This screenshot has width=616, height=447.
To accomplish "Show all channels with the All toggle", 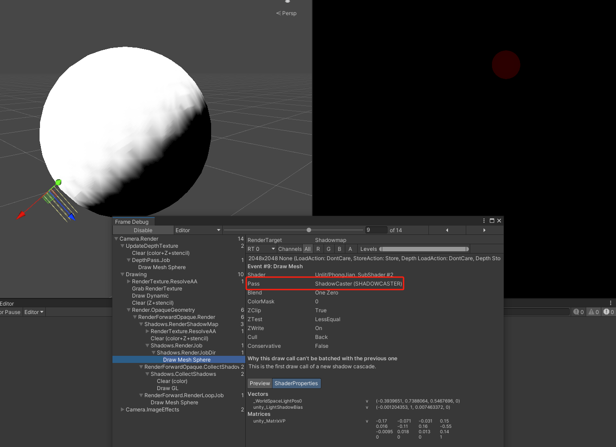I will 308,249.
